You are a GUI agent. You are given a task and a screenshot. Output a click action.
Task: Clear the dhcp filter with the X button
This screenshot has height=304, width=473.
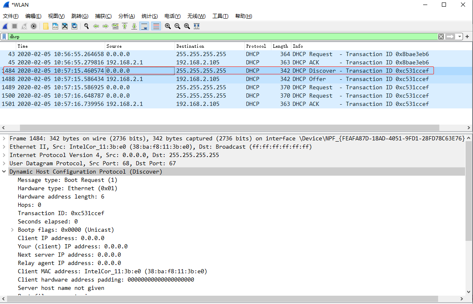coord(441,37)
